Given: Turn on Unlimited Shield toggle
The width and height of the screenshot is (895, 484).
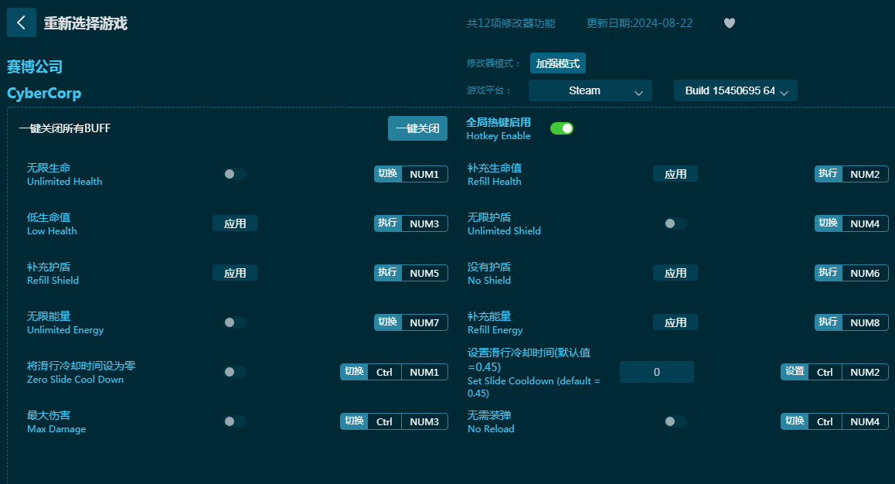Looking at the screenshot, I should point(675,223).
